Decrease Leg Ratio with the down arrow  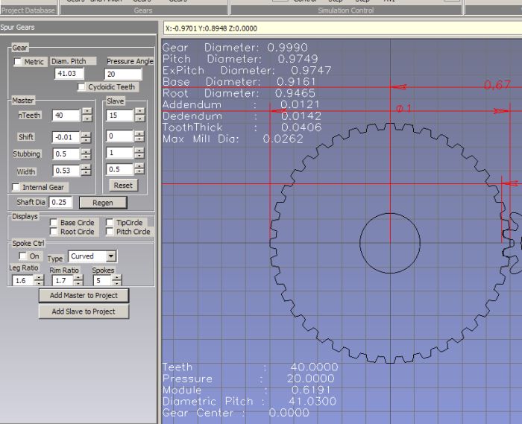pyautogui.click(x=40, y=283)
